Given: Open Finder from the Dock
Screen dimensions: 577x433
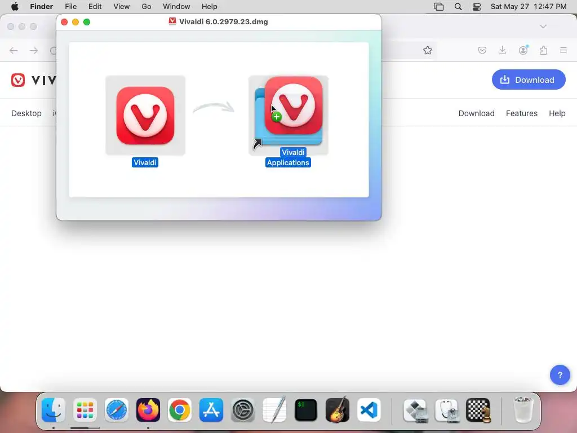Looking at the screenshot, I should coord(54,410).
